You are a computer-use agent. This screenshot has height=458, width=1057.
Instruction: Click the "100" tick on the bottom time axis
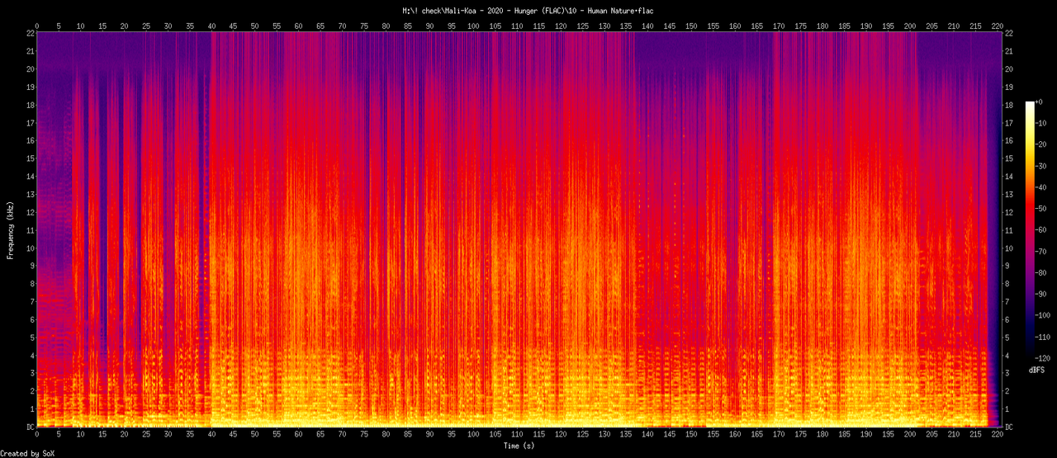pos(472,434)
